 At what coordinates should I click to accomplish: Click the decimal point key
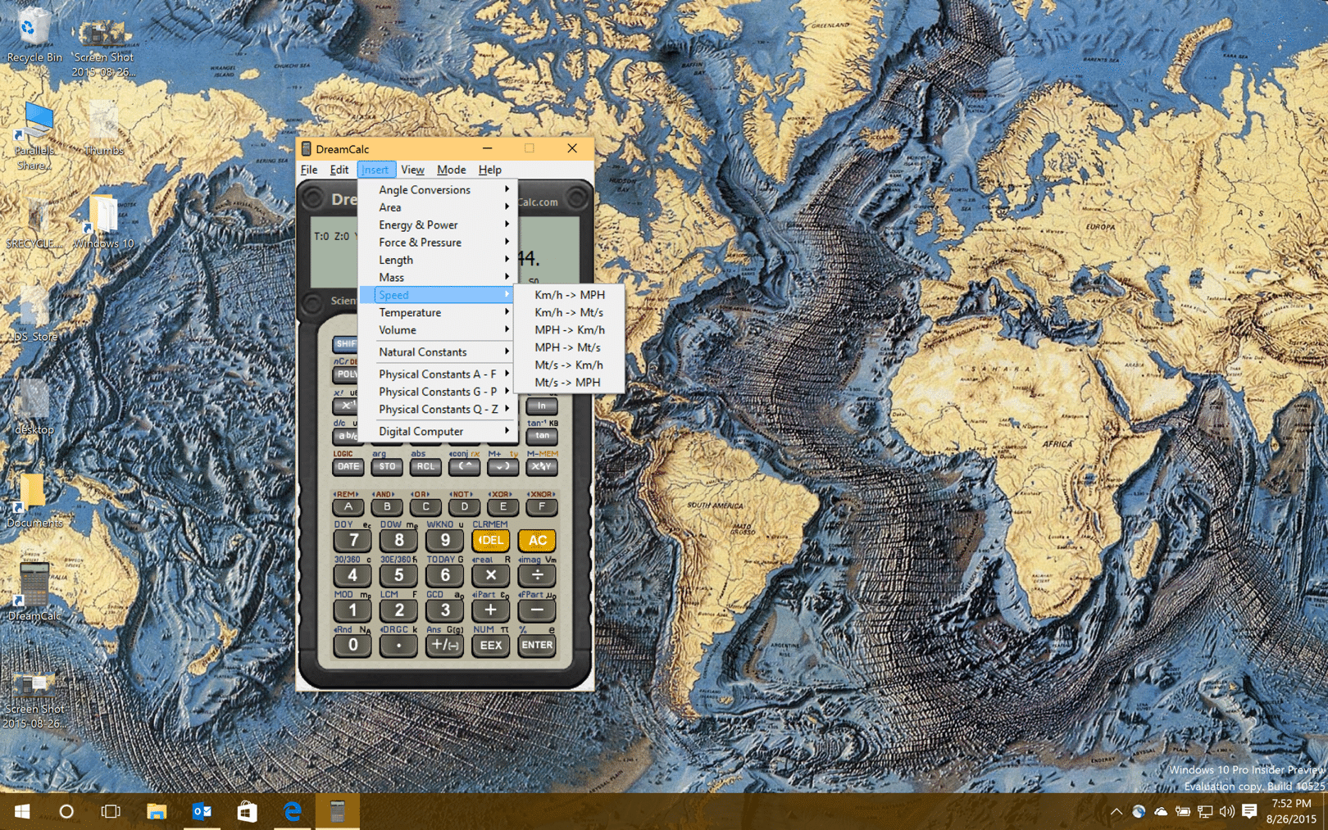[398, 645]
